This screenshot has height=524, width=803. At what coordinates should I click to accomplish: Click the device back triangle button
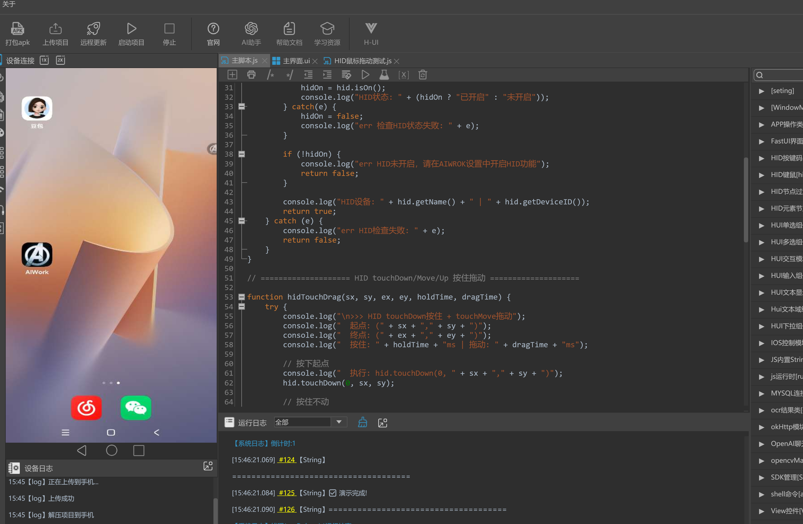[x=82, y=451]
